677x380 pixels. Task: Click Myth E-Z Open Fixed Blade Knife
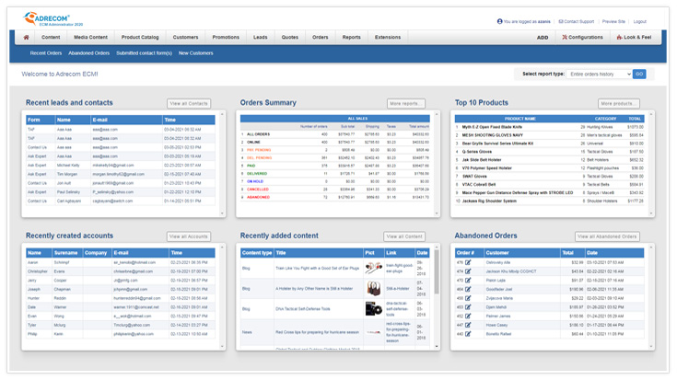point(492,127)
